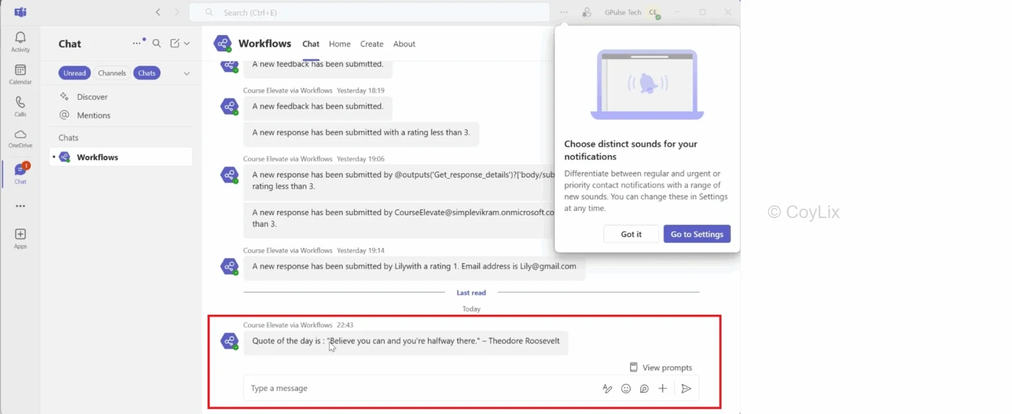Switch to the About tab
The image size is (1012, 414).
click(x=404, y=44)
